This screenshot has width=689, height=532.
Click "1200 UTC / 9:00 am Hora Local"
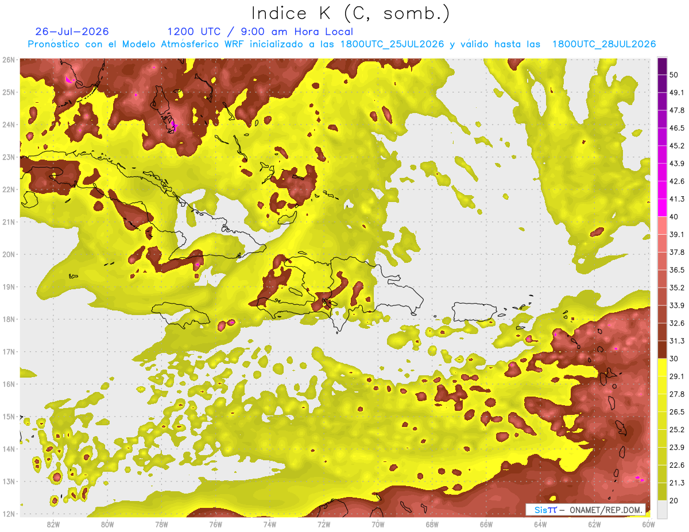click(x=260, y=32)
